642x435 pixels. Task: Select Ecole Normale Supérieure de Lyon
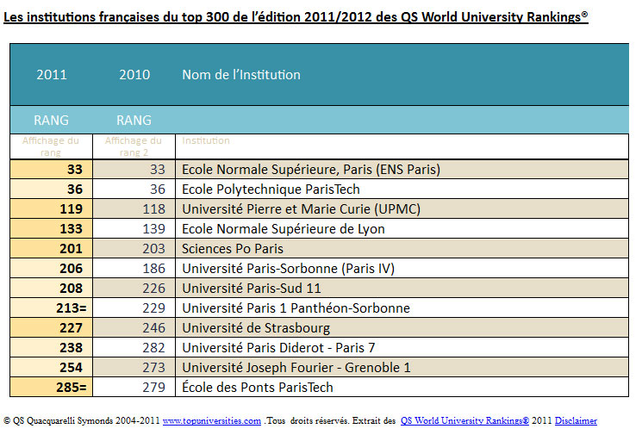coord(402,229)
